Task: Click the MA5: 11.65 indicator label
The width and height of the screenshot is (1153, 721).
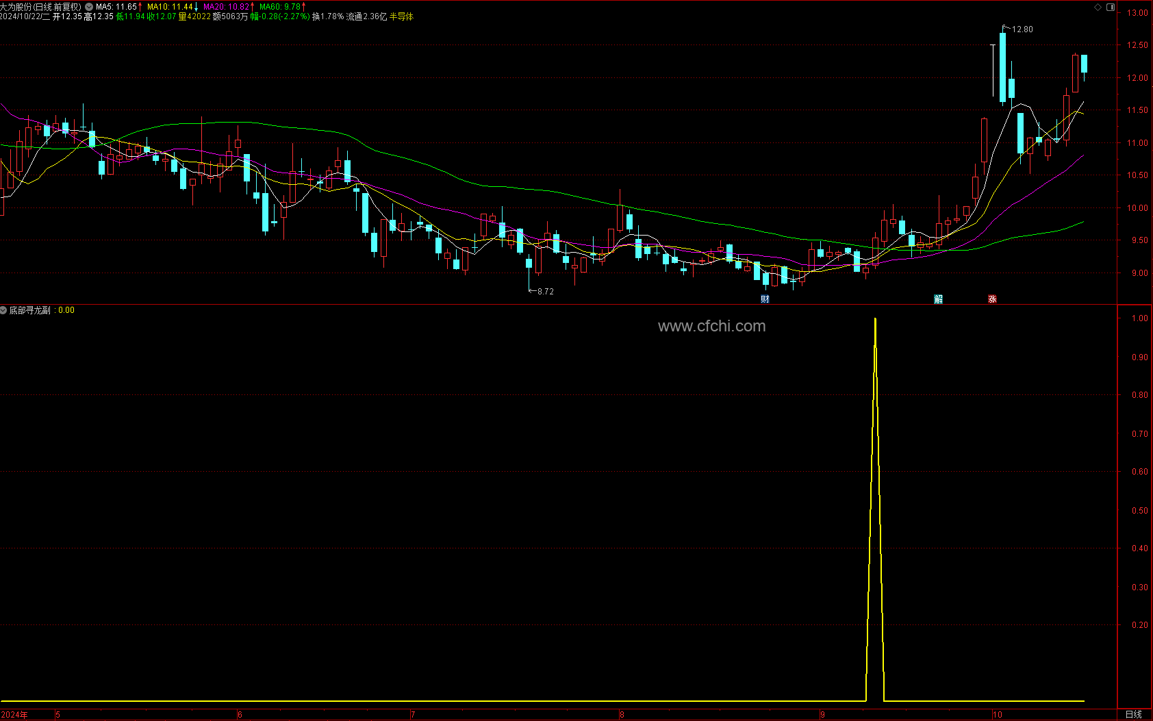Action: [116, 7]
